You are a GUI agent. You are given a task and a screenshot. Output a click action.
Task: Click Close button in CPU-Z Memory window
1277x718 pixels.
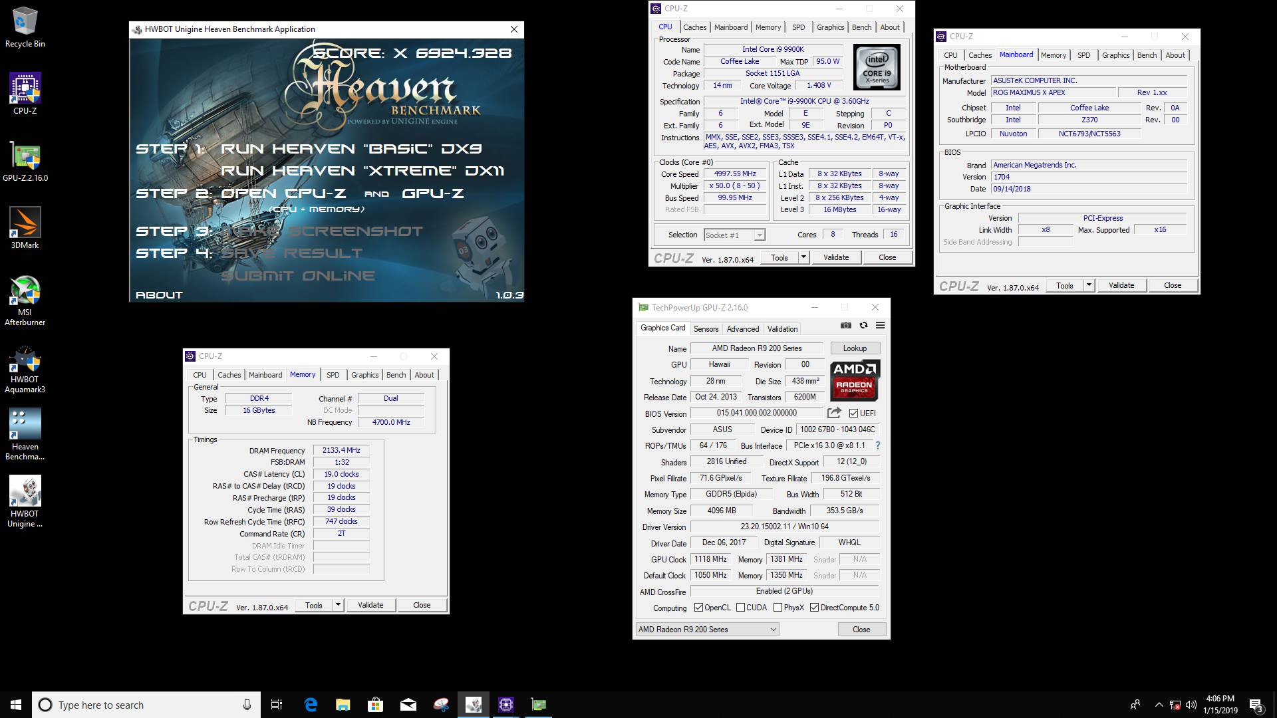coord(421,605)
